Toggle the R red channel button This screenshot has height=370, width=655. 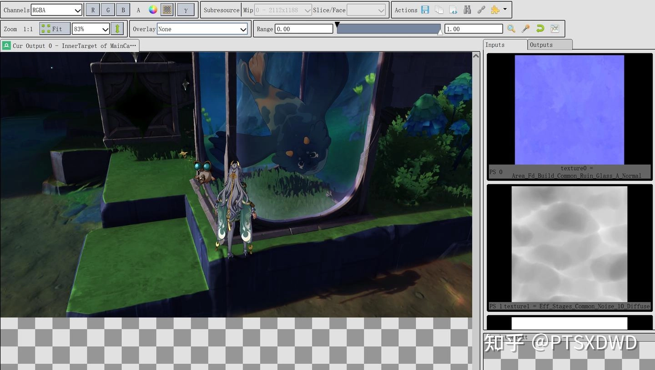click(x=93, y=10)
